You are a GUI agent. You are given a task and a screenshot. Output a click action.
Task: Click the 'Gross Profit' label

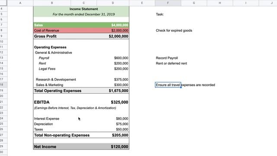(x=45, y=36)
